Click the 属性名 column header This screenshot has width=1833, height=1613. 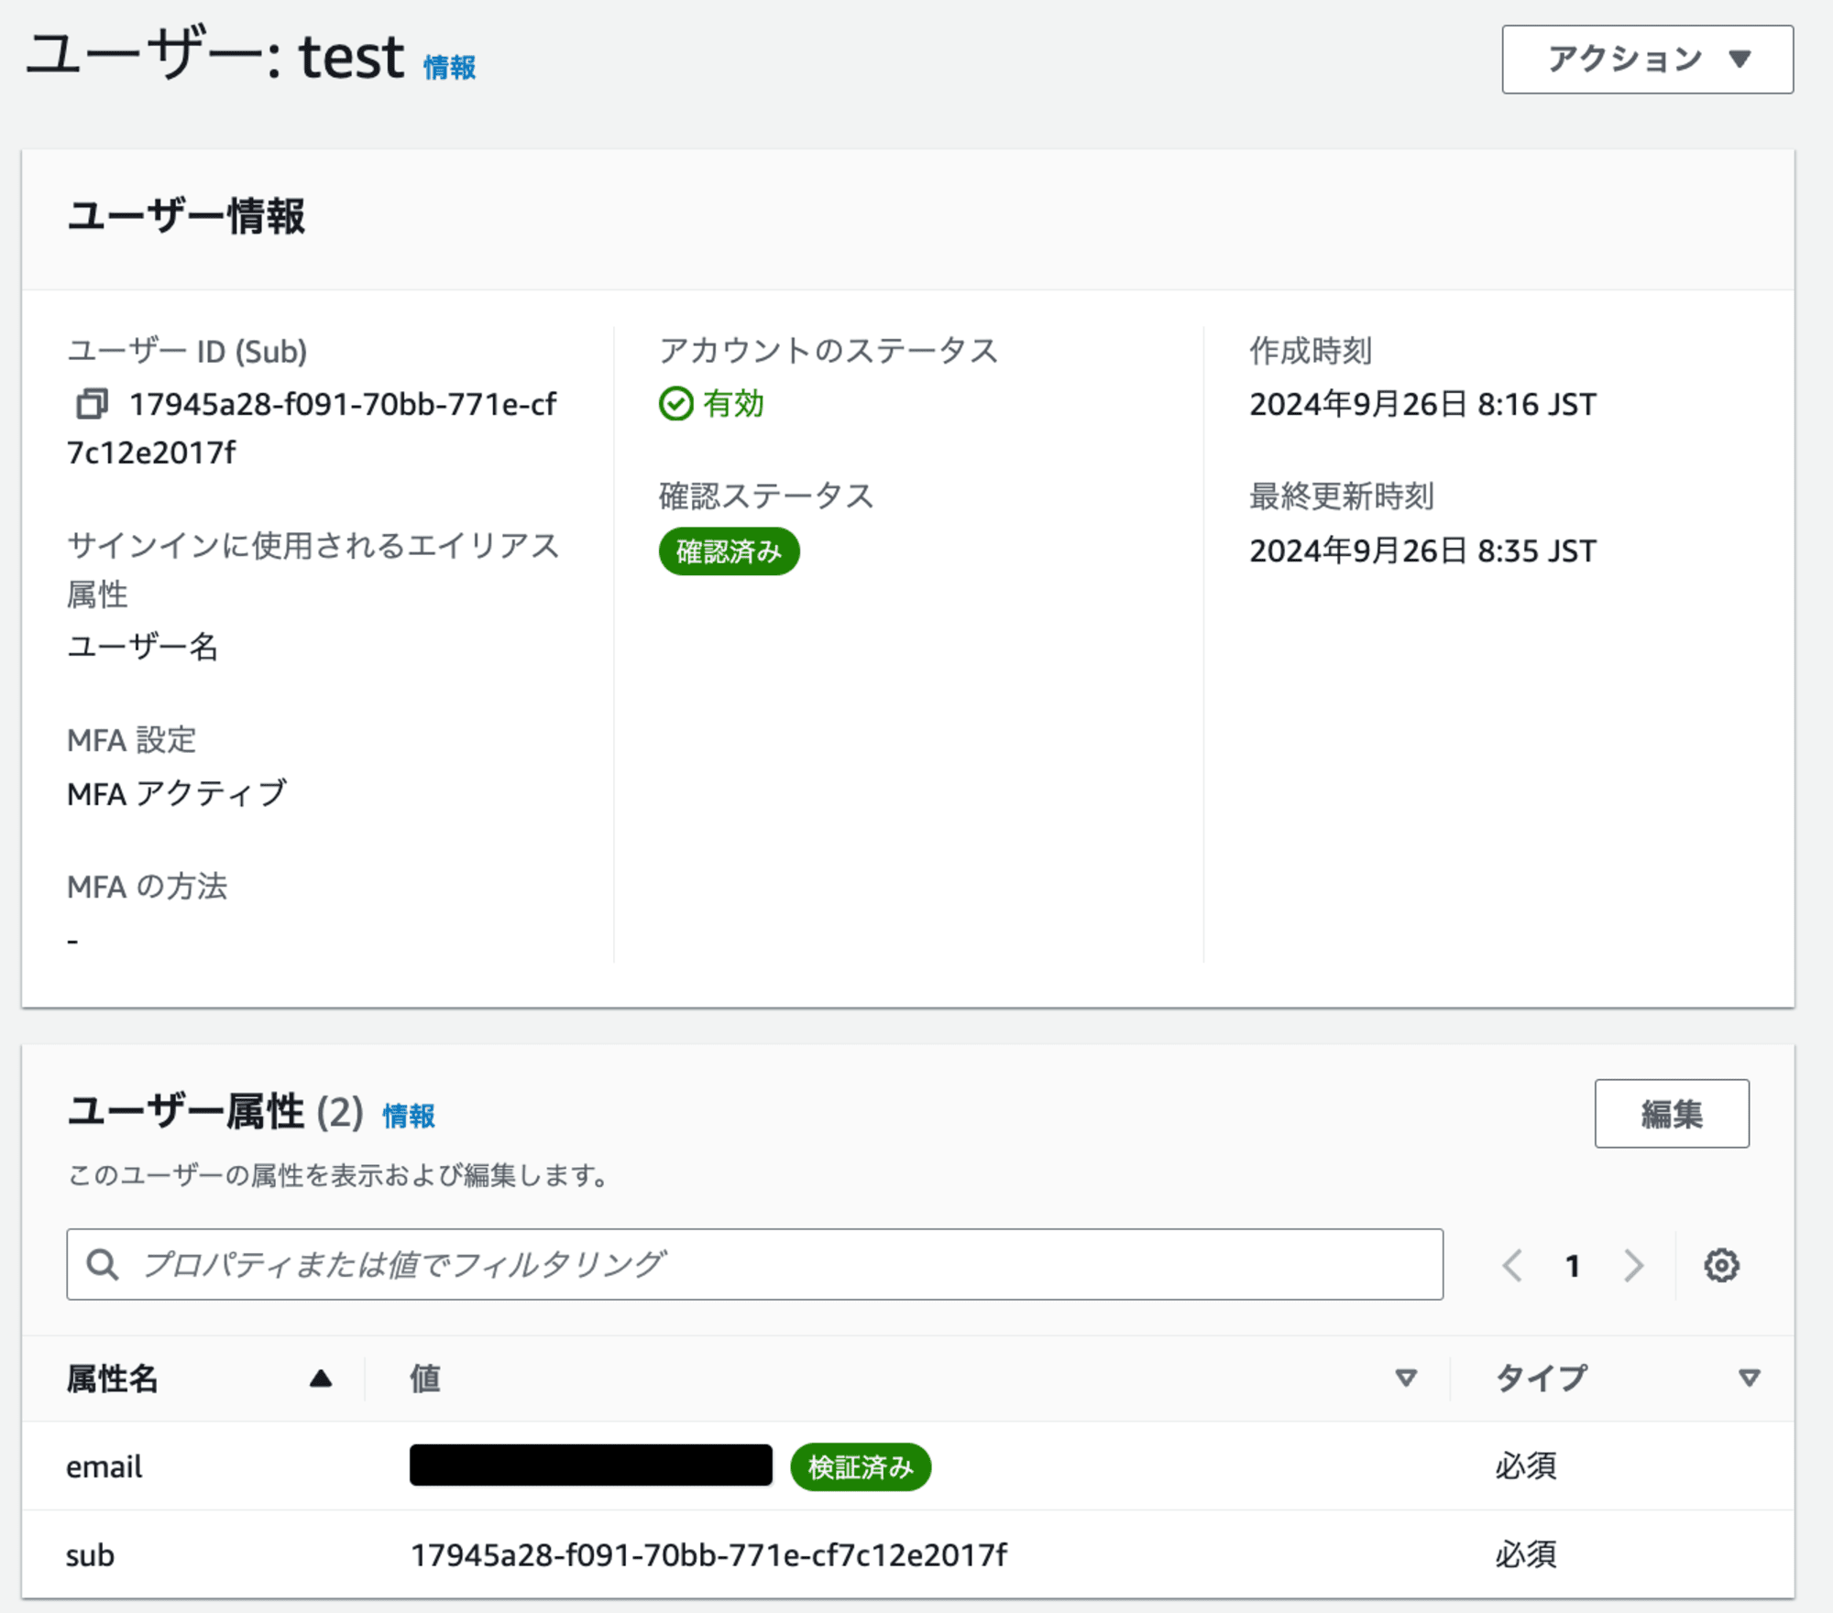point(113,1379)
